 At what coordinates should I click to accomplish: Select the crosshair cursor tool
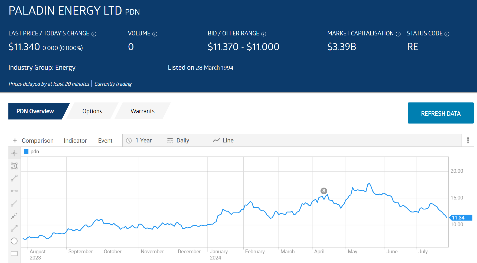click(14, 153)
